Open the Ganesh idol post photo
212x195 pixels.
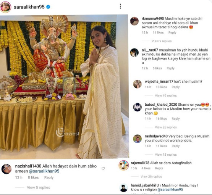pyautogui.click(x=64, y=87)
